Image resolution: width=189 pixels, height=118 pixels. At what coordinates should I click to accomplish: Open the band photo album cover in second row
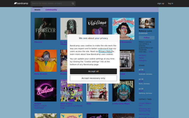coord(127,61)
